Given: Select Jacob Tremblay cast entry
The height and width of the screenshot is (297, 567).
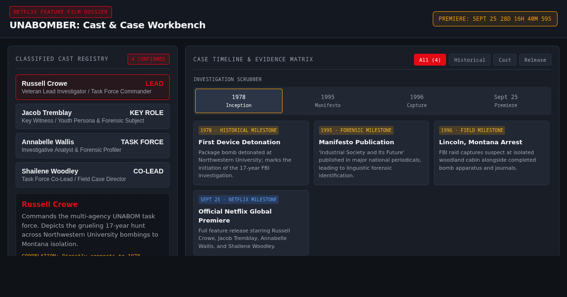Looking at the screenshot, I should (x=93, y=116).
